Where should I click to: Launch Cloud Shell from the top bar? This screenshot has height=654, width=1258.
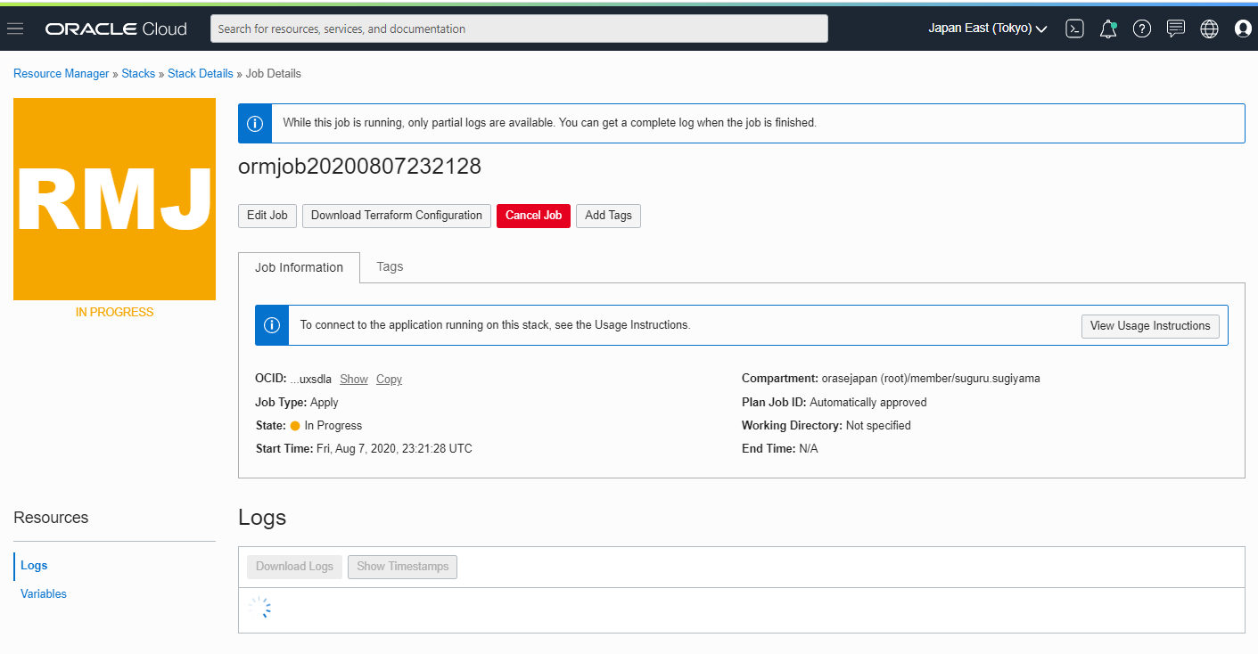pyautogui.click(x=1074, y=28)
